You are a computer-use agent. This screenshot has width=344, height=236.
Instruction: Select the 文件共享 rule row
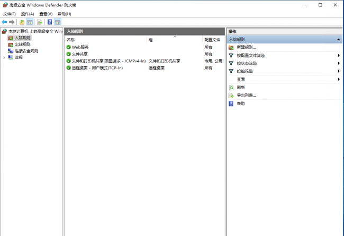pos(144,54)
